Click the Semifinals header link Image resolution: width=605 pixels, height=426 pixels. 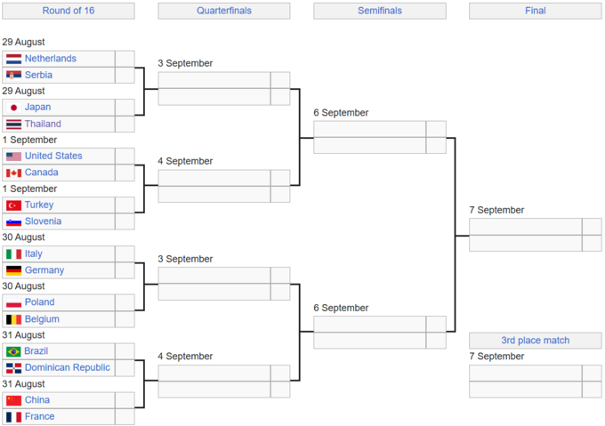380,11
